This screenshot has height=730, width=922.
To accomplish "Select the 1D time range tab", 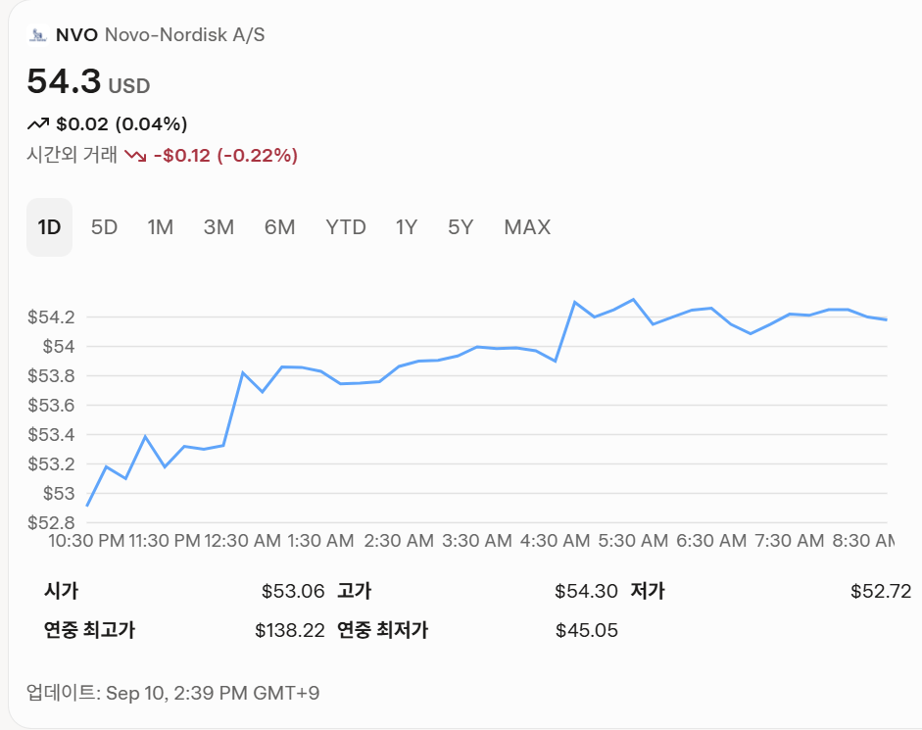I will [x=49, y=227].
